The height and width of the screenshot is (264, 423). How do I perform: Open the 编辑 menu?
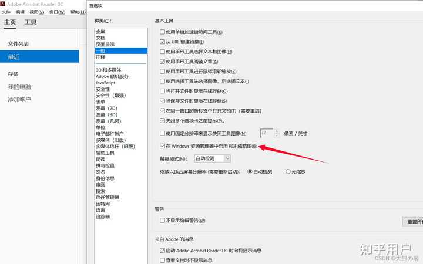pos(20,12)
